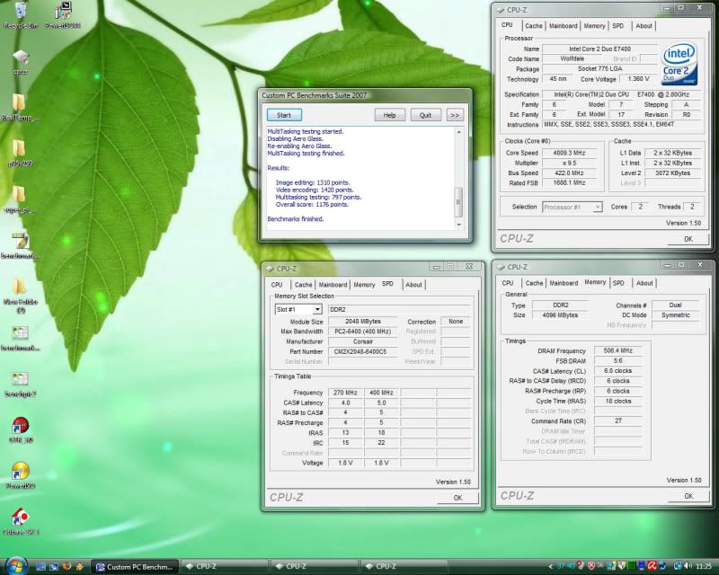Open Cache tab in Memory CPU-Z window
The width and height of the screenshot is (719, 575).
(x=534, y=283)
